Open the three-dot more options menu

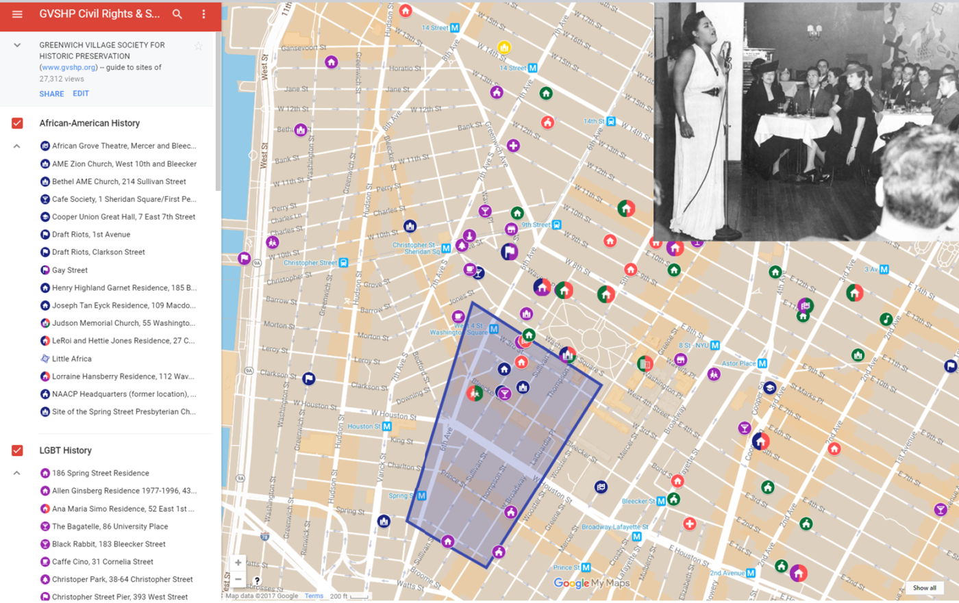(203, 14)
